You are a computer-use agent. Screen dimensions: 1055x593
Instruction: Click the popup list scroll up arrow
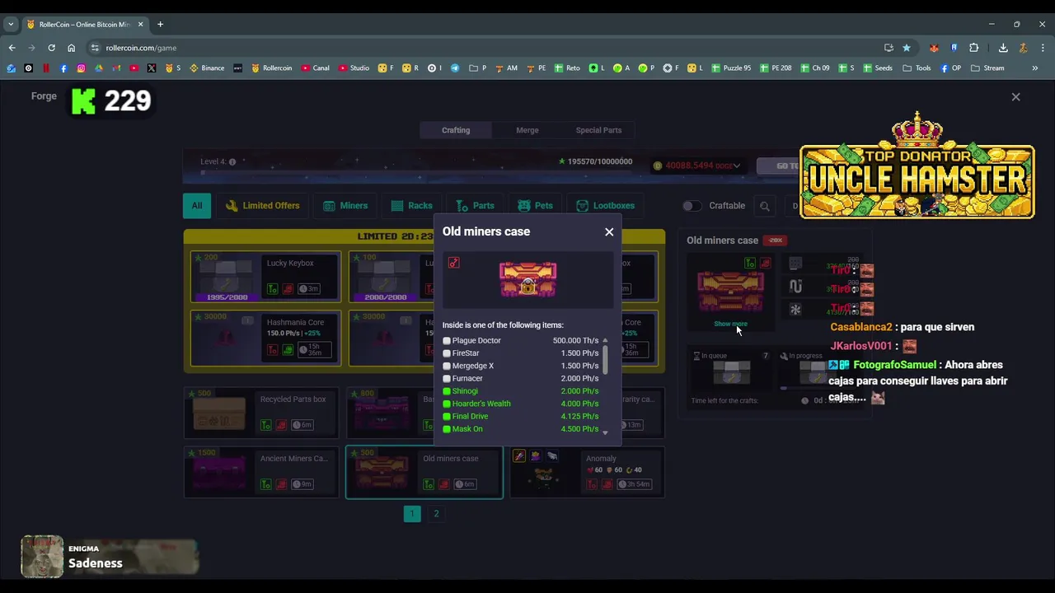605,340
